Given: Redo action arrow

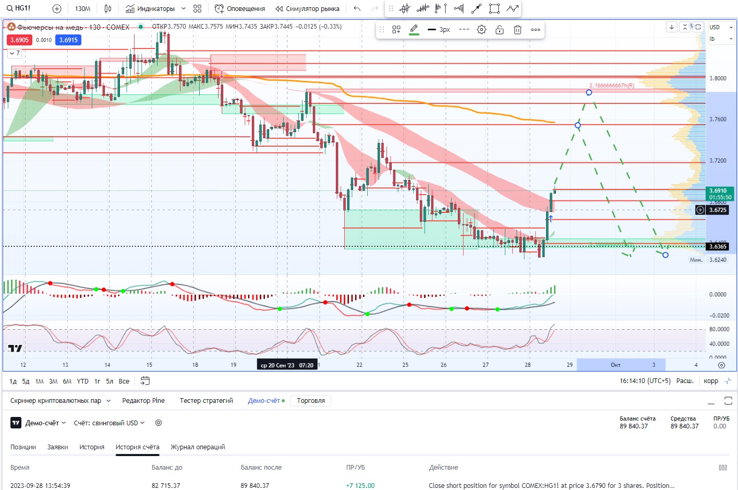Looking at the screenshot, I should click(x=375, y=8).
